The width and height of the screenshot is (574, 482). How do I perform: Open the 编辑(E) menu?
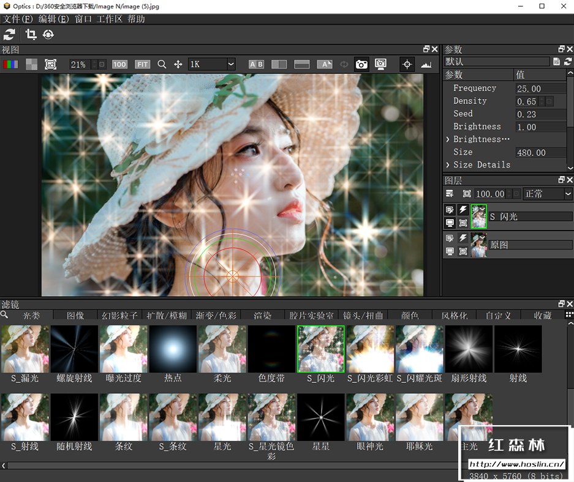tap(54, 19)
